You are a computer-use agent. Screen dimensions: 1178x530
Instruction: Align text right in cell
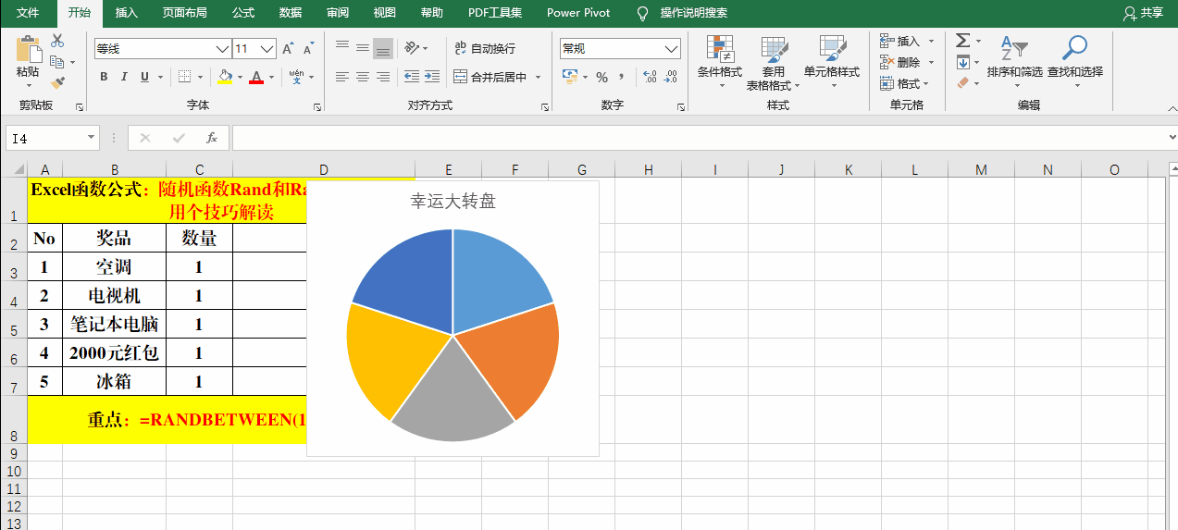click(383, 77)
